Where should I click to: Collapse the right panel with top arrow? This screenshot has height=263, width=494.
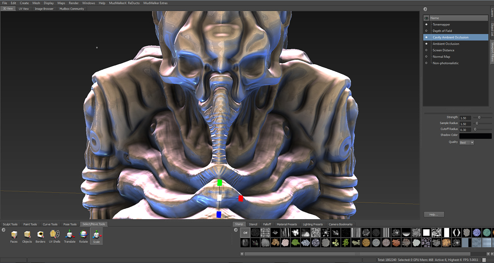pyautogui.click(x=425, y=9)
